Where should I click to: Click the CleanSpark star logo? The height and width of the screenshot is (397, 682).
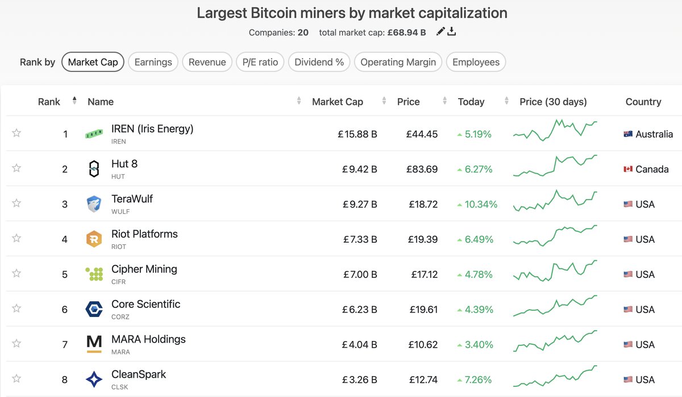coord(94,379)
